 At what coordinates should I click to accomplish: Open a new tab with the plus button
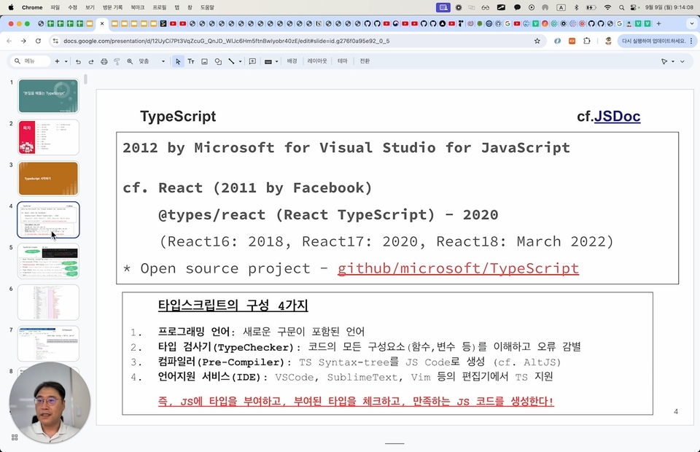pyautogui.click(x=658, y=23)
